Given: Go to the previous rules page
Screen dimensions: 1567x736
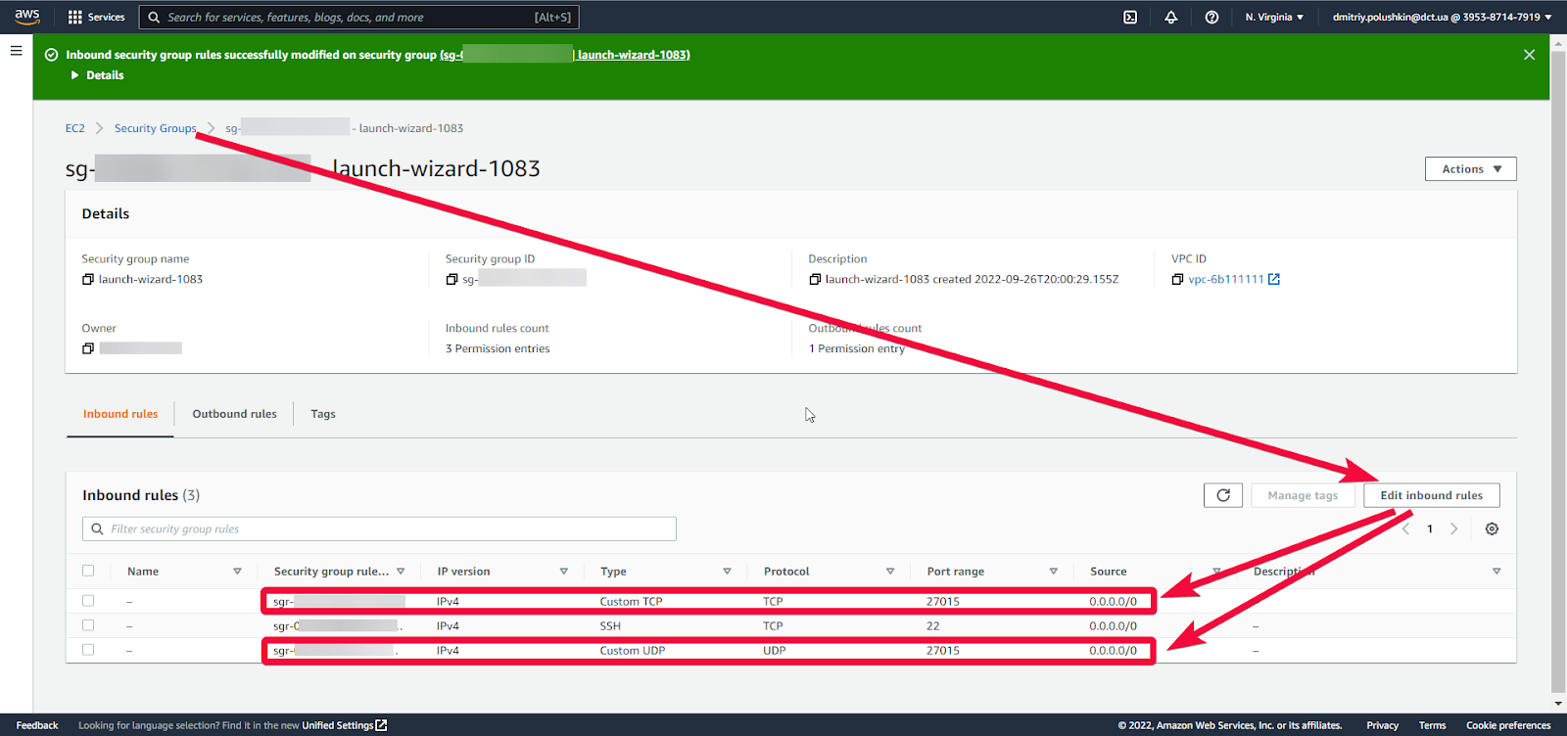Looking at the screenshot, I should coord(1406,529).
